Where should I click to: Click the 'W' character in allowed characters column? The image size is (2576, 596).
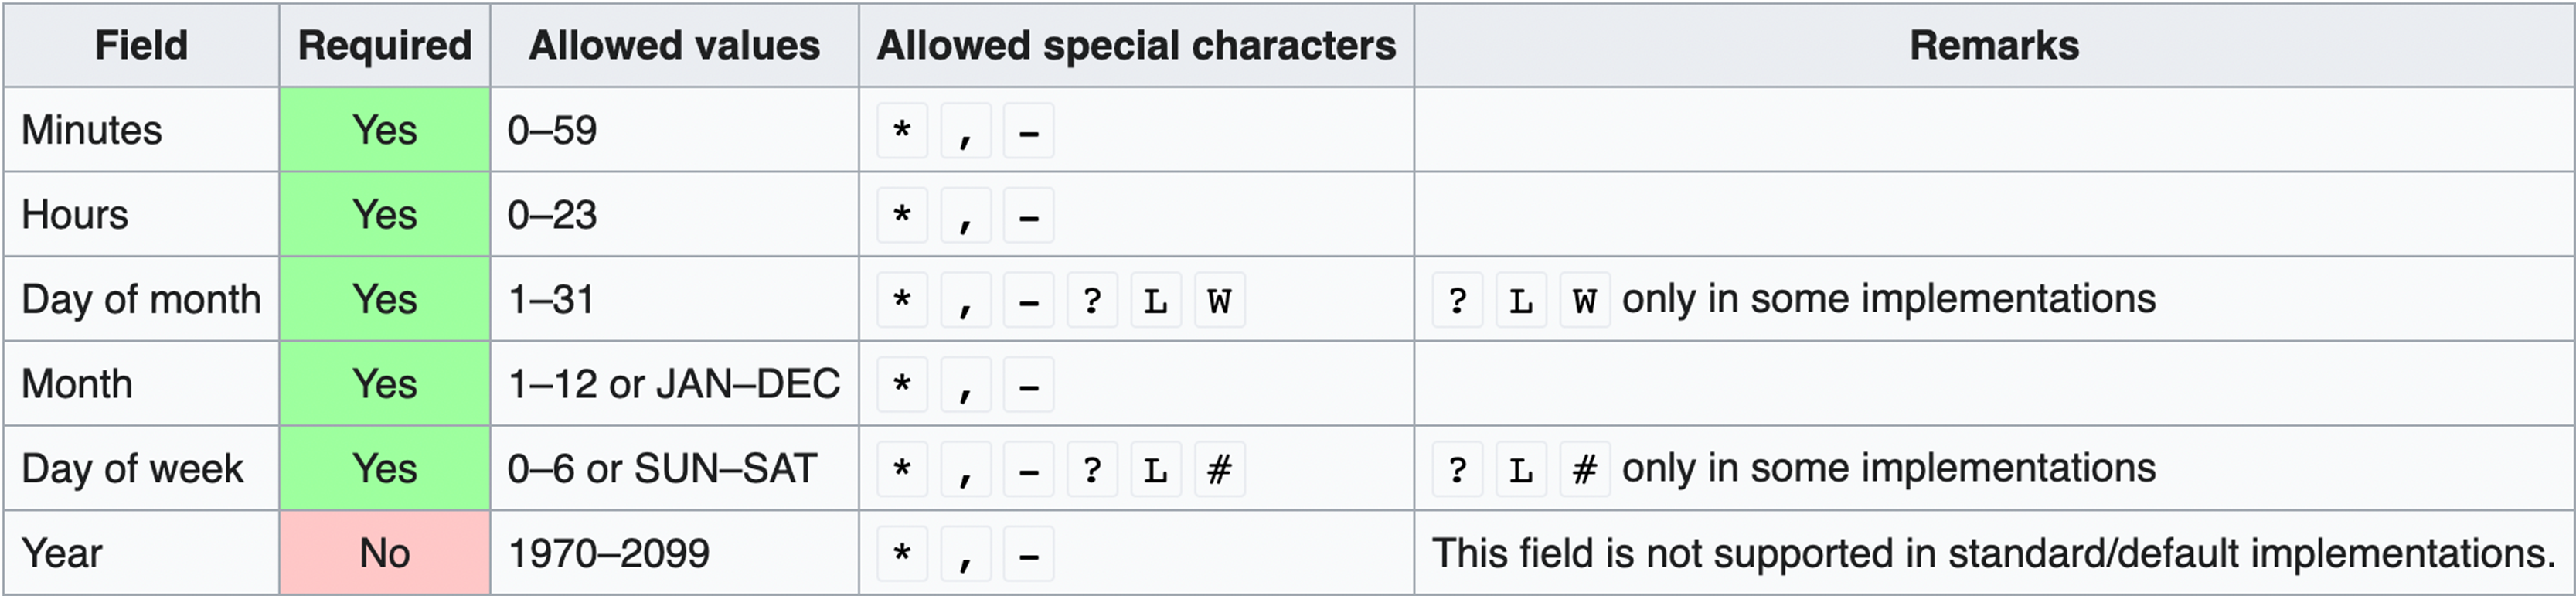(x=1219, y=300)
